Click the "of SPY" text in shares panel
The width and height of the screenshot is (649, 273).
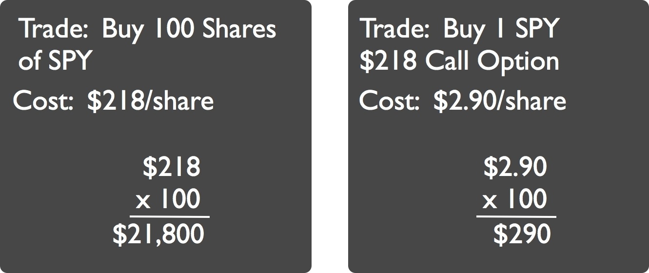[55, 62]
